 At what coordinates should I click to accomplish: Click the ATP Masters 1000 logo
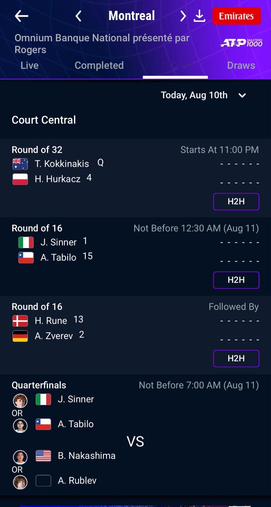[x=241, y=43]
